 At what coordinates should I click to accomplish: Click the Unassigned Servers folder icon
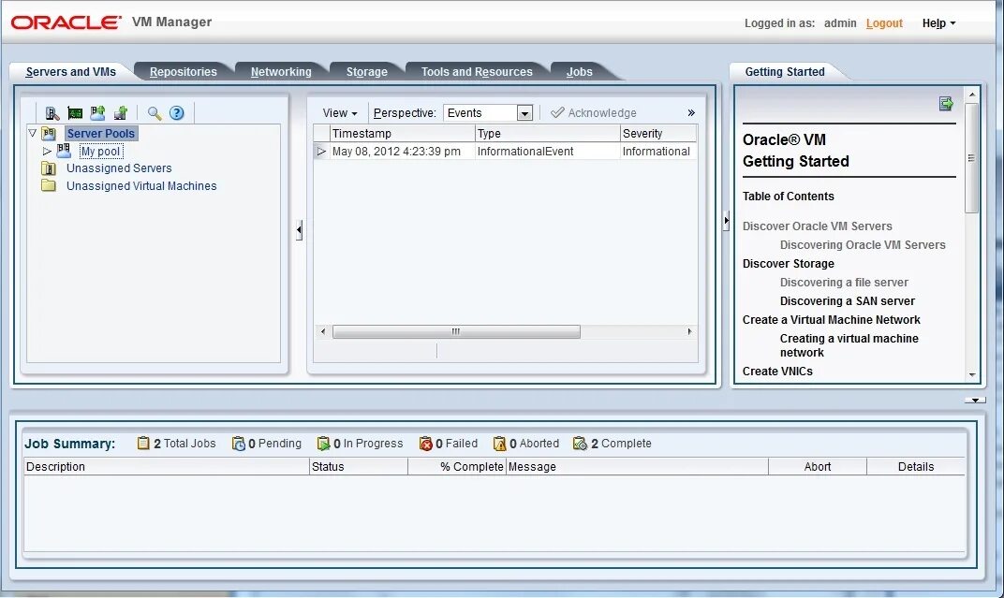49,168
